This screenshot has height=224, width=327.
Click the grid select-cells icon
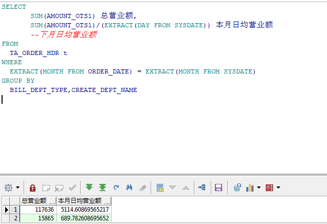click(8, 188)
